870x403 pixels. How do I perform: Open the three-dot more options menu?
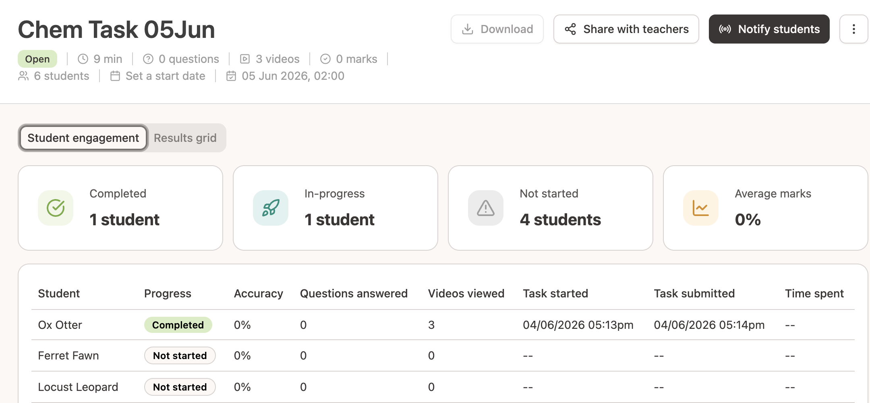(x=853, y=29)
